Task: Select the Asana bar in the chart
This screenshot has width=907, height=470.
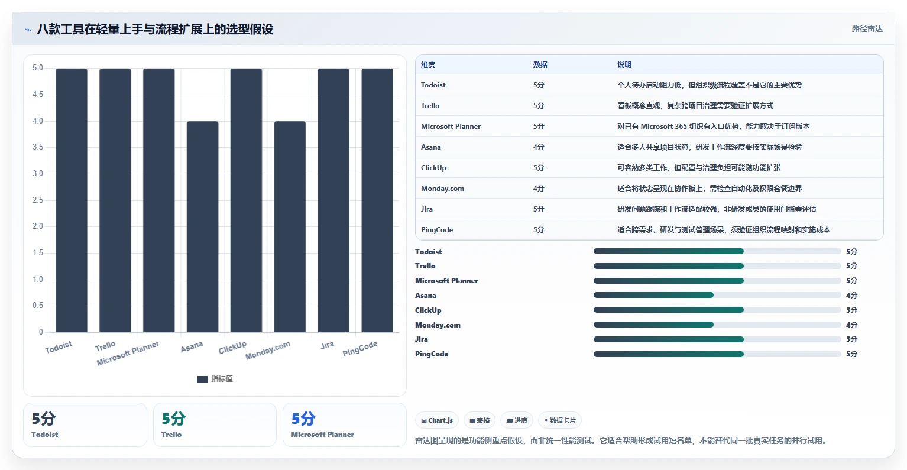Action: [203, 227]
